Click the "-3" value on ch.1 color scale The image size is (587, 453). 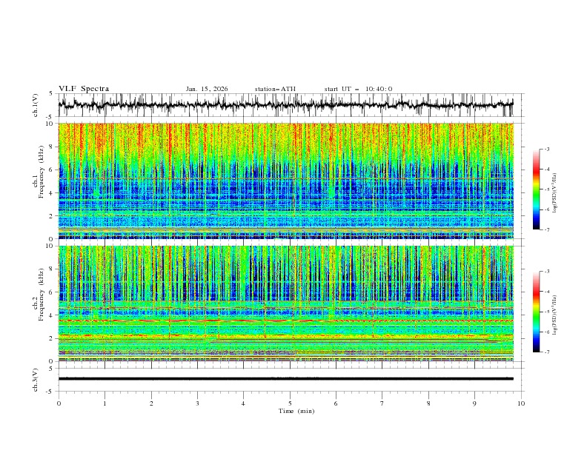click(547, 149)
